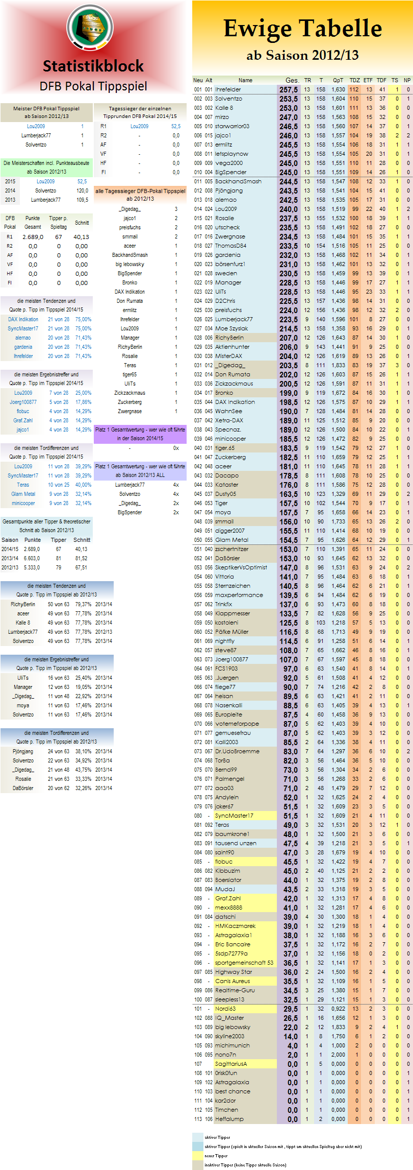Click the '6.603,0' points value for 2013/14

[32, 558]
